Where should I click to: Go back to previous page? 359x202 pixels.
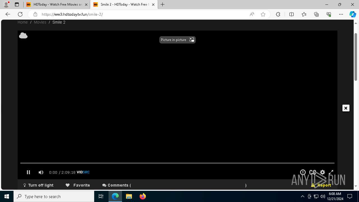(x=8, y=14)
